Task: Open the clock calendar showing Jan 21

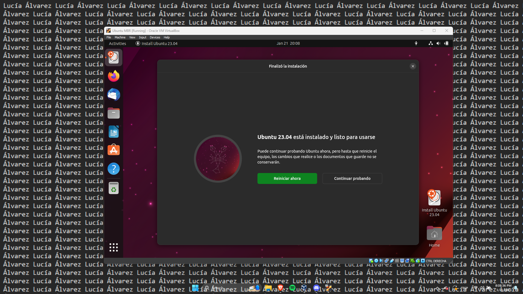Action: click(288, 43)
